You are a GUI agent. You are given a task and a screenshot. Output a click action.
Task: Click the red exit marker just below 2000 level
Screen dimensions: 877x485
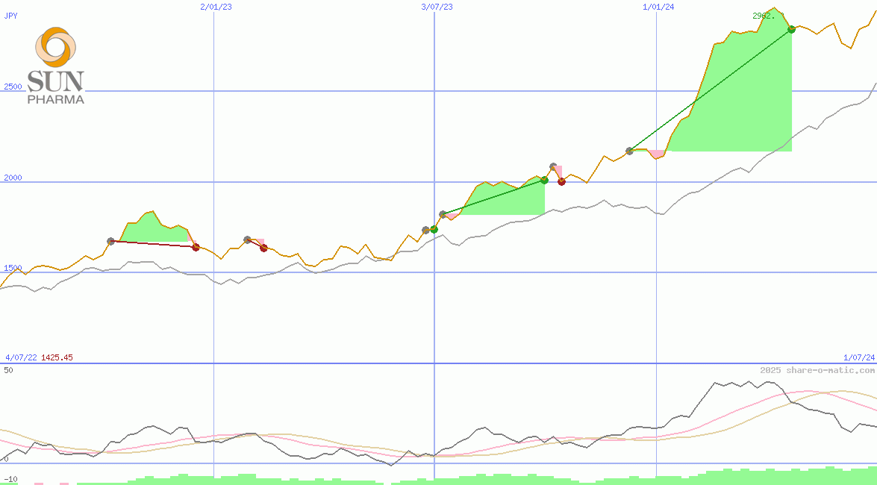561,181
